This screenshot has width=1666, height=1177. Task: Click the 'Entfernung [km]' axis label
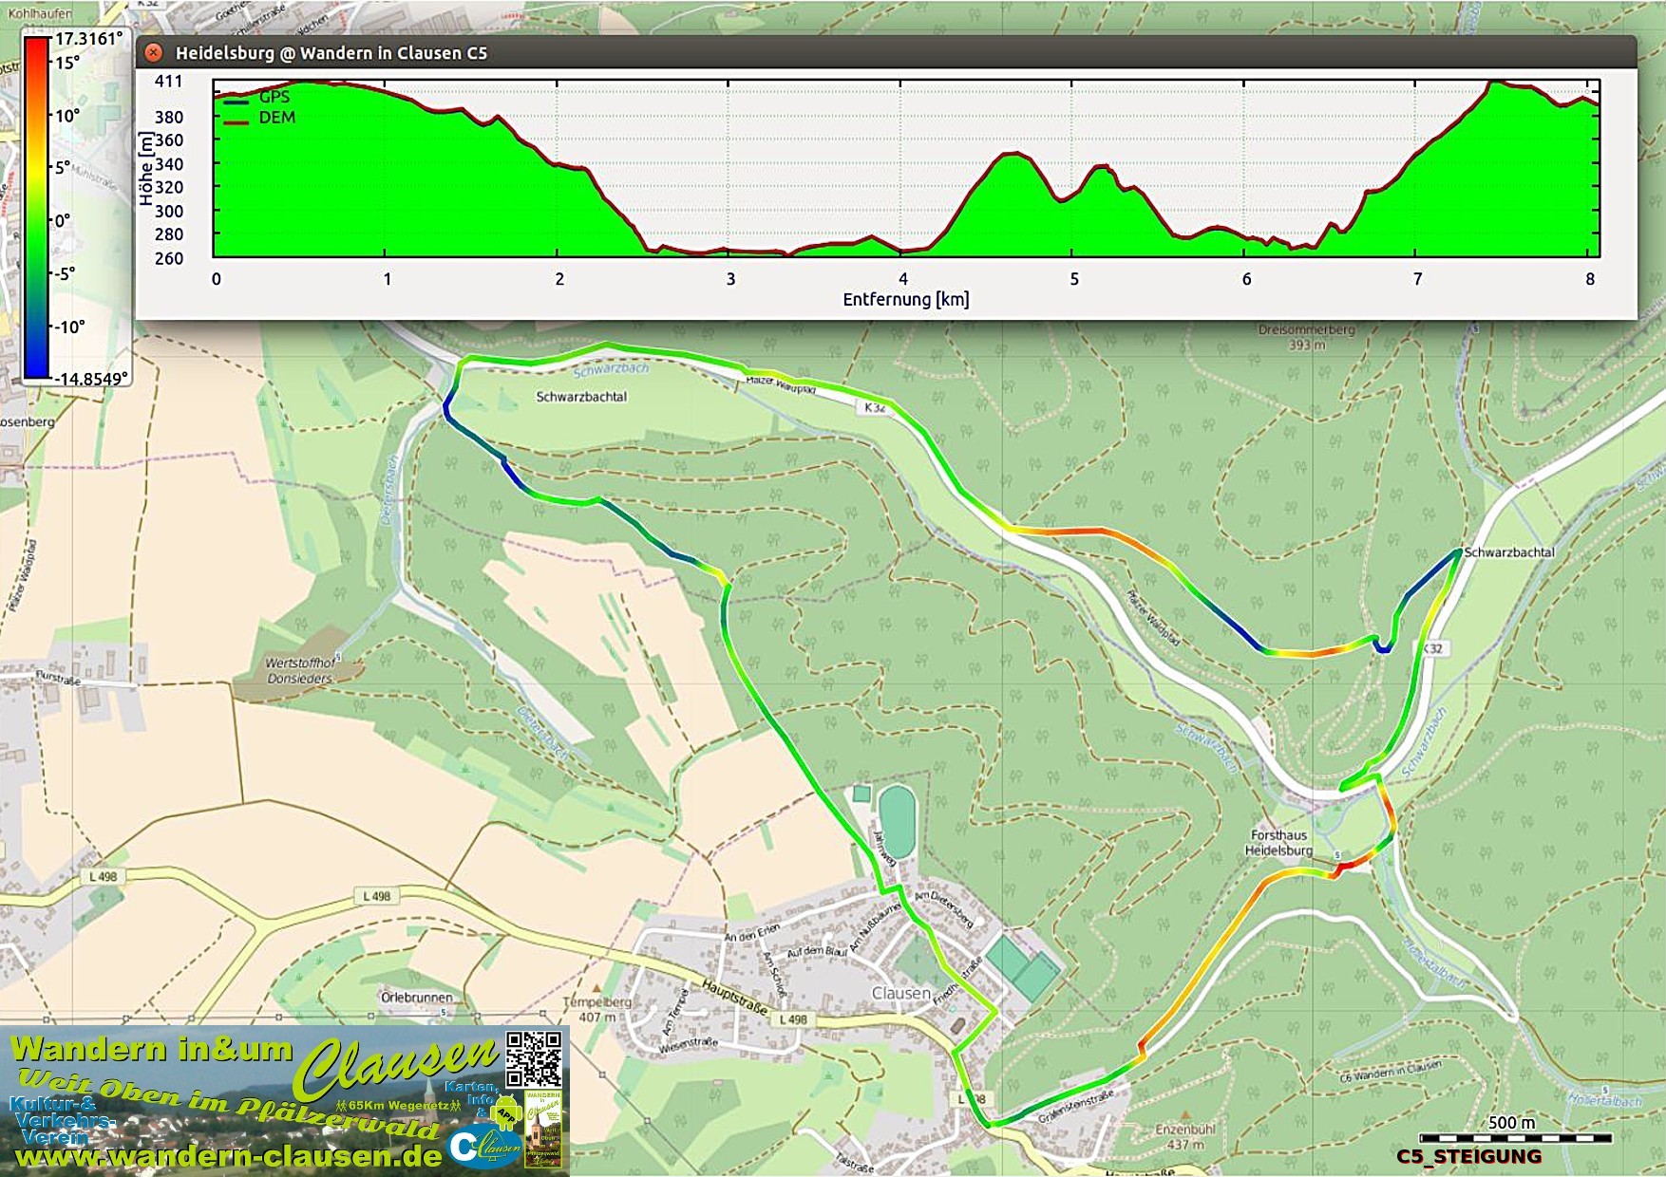906,300
